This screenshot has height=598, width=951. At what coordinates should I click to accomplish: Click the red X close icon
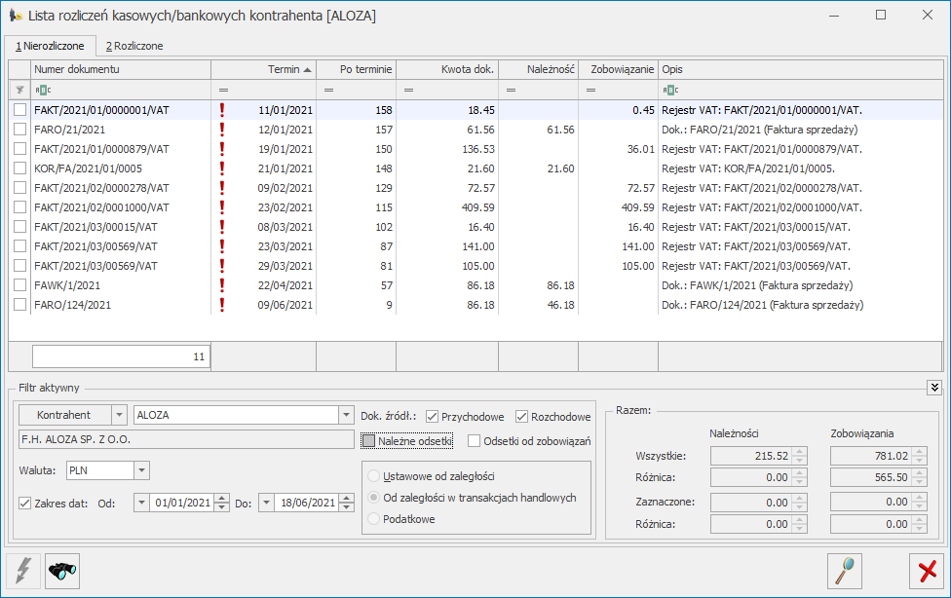pyautogui.click(x=926, y=570)
